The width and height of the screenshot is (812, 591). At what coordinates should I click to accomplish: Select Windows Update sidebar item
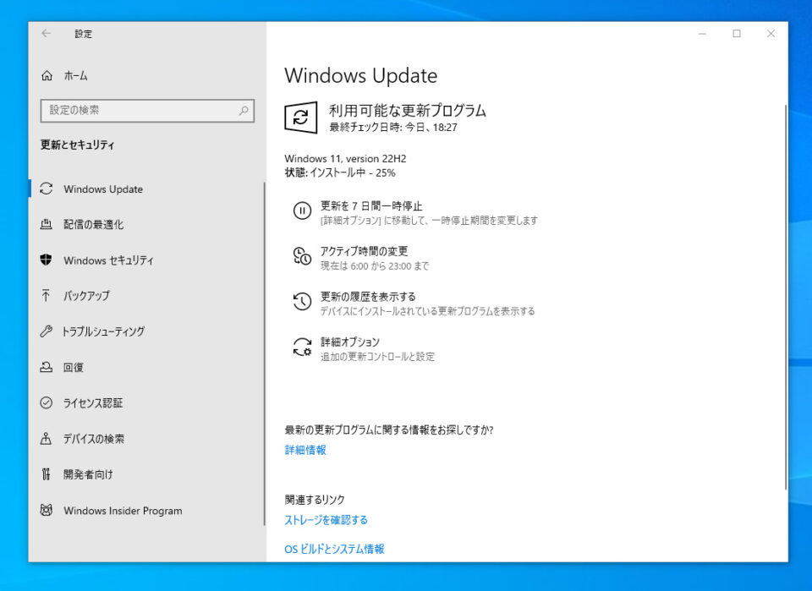coord(146,189)
